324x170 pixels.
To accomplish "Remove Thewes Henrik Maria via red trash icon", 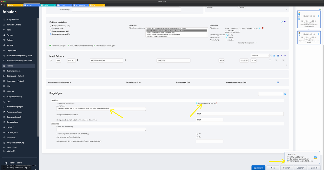I will point(217,103).
